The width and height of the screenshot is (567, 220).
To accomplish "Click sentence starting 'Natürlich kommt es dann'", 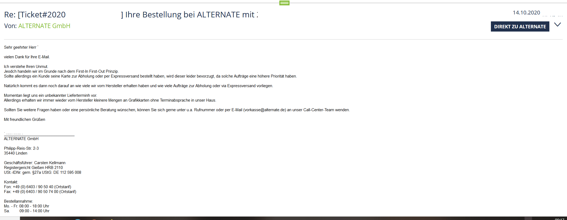I will 139,86.
